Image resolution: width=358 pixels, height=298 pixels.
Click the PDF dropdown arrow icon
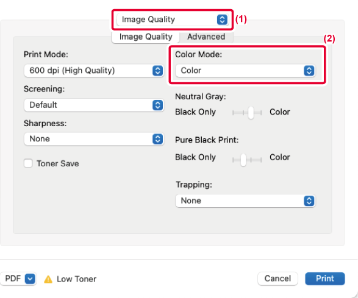coord(30,278)
